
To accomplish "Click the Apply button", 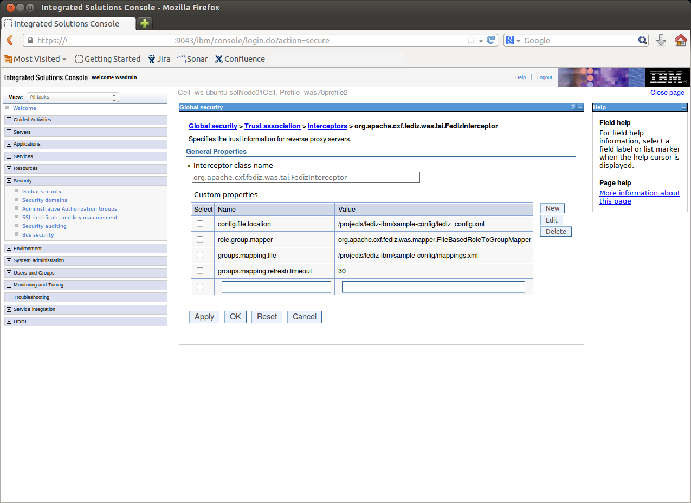I will click(204, 317).
